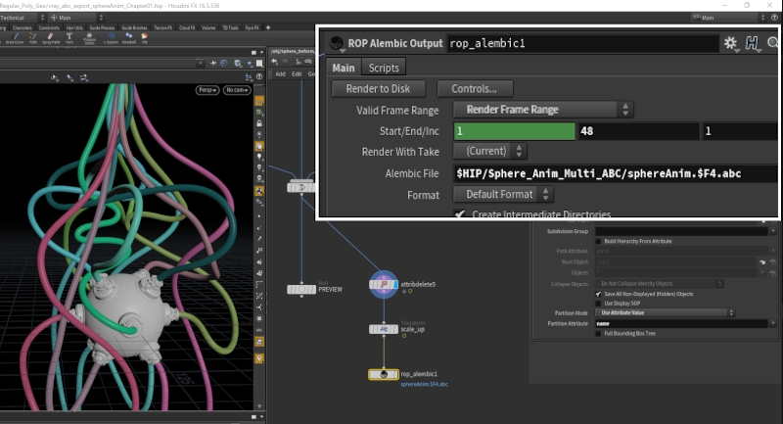Open the Persp viewport menu
This screenshot has height=424, width=783.
pos(206,90)
